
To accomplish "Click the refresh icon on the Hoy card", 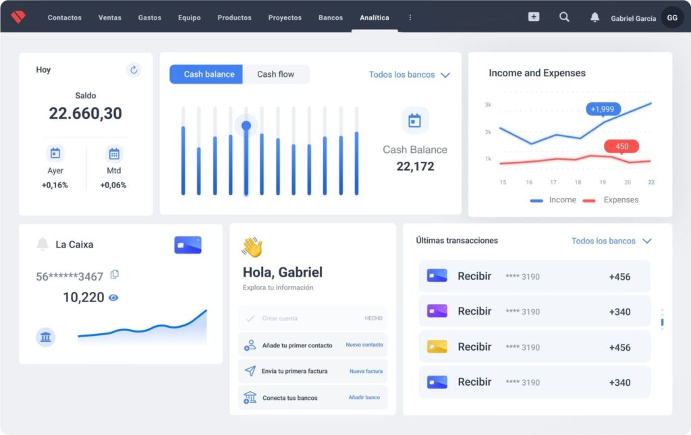I will 134,70.
